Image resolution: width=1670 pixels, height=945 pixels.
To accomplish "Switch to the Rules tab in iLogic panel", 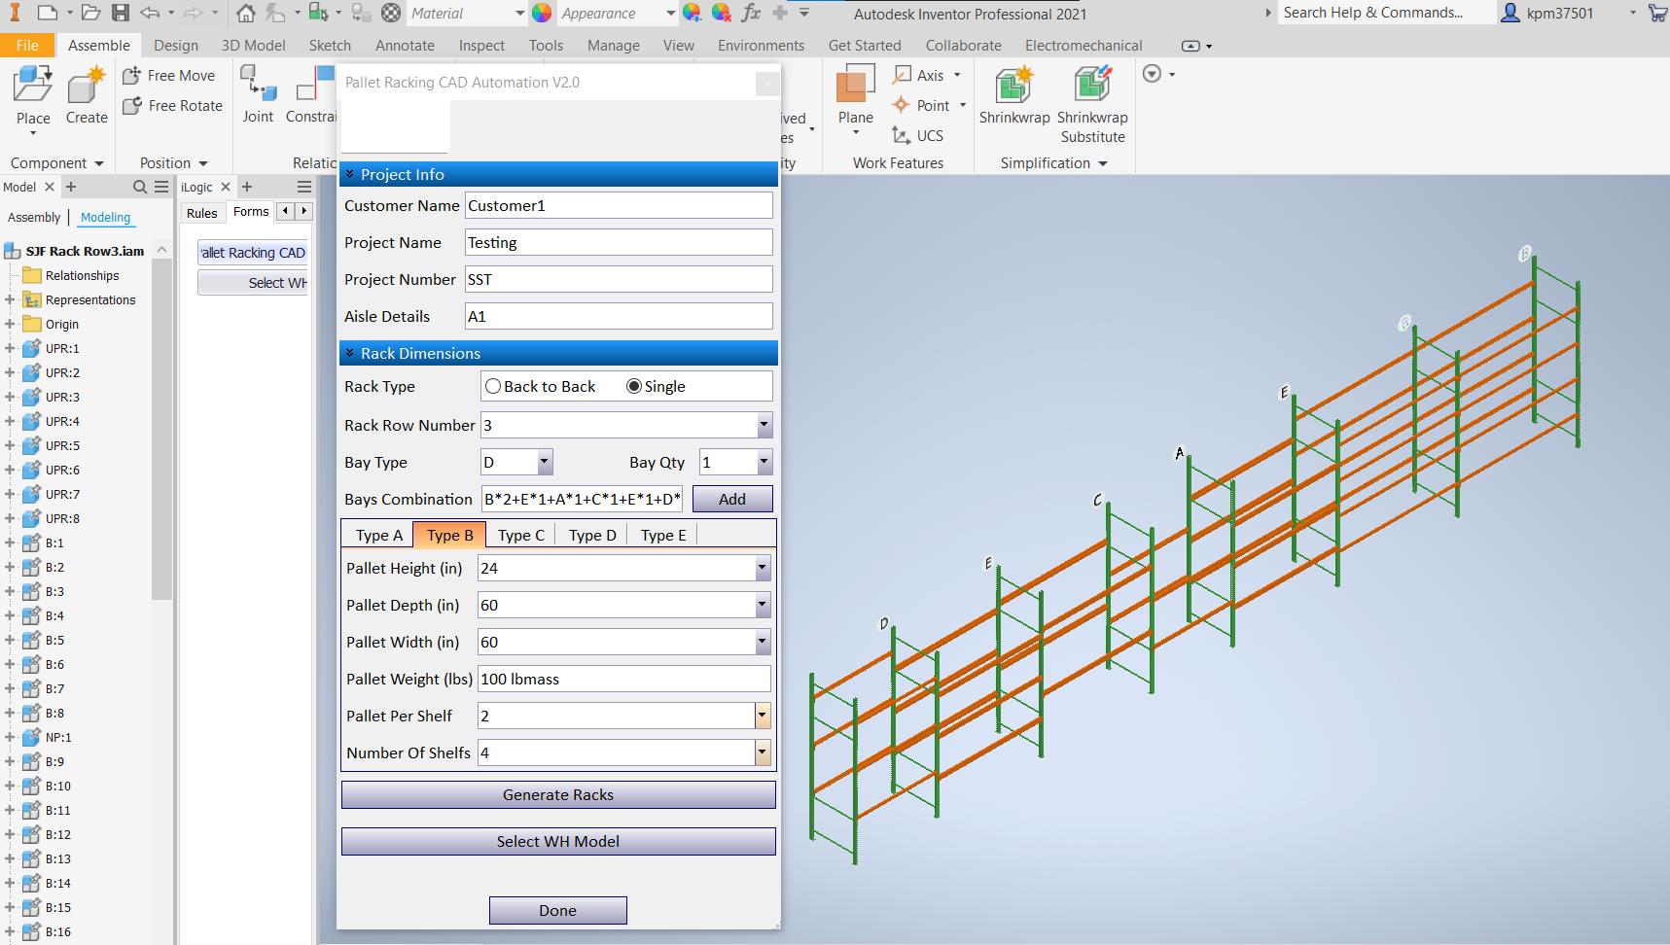I will click(202, 213).
